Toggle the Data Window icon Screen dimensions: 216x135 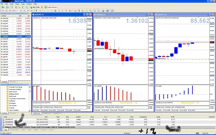[x=16, y=7]
